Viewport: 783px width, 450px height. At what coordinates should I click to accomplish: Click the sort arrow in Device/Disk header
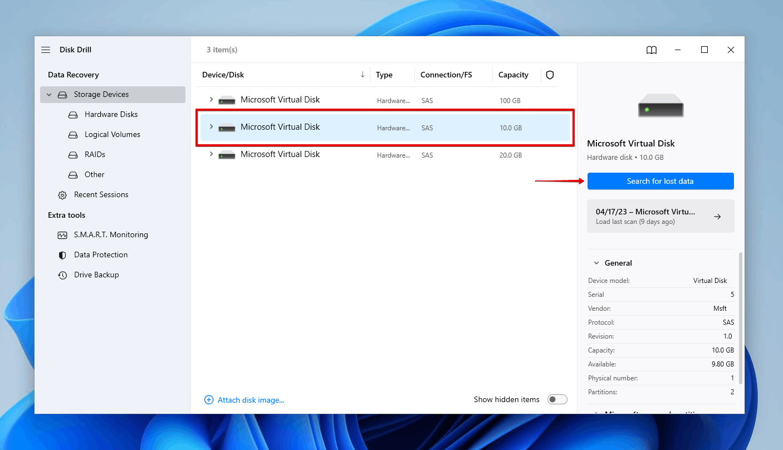[x=363, y=75]
